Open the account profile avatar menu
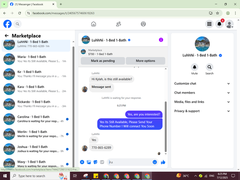Image resolution: width=240 pixels, height=180 pixels. click(229, 24)
